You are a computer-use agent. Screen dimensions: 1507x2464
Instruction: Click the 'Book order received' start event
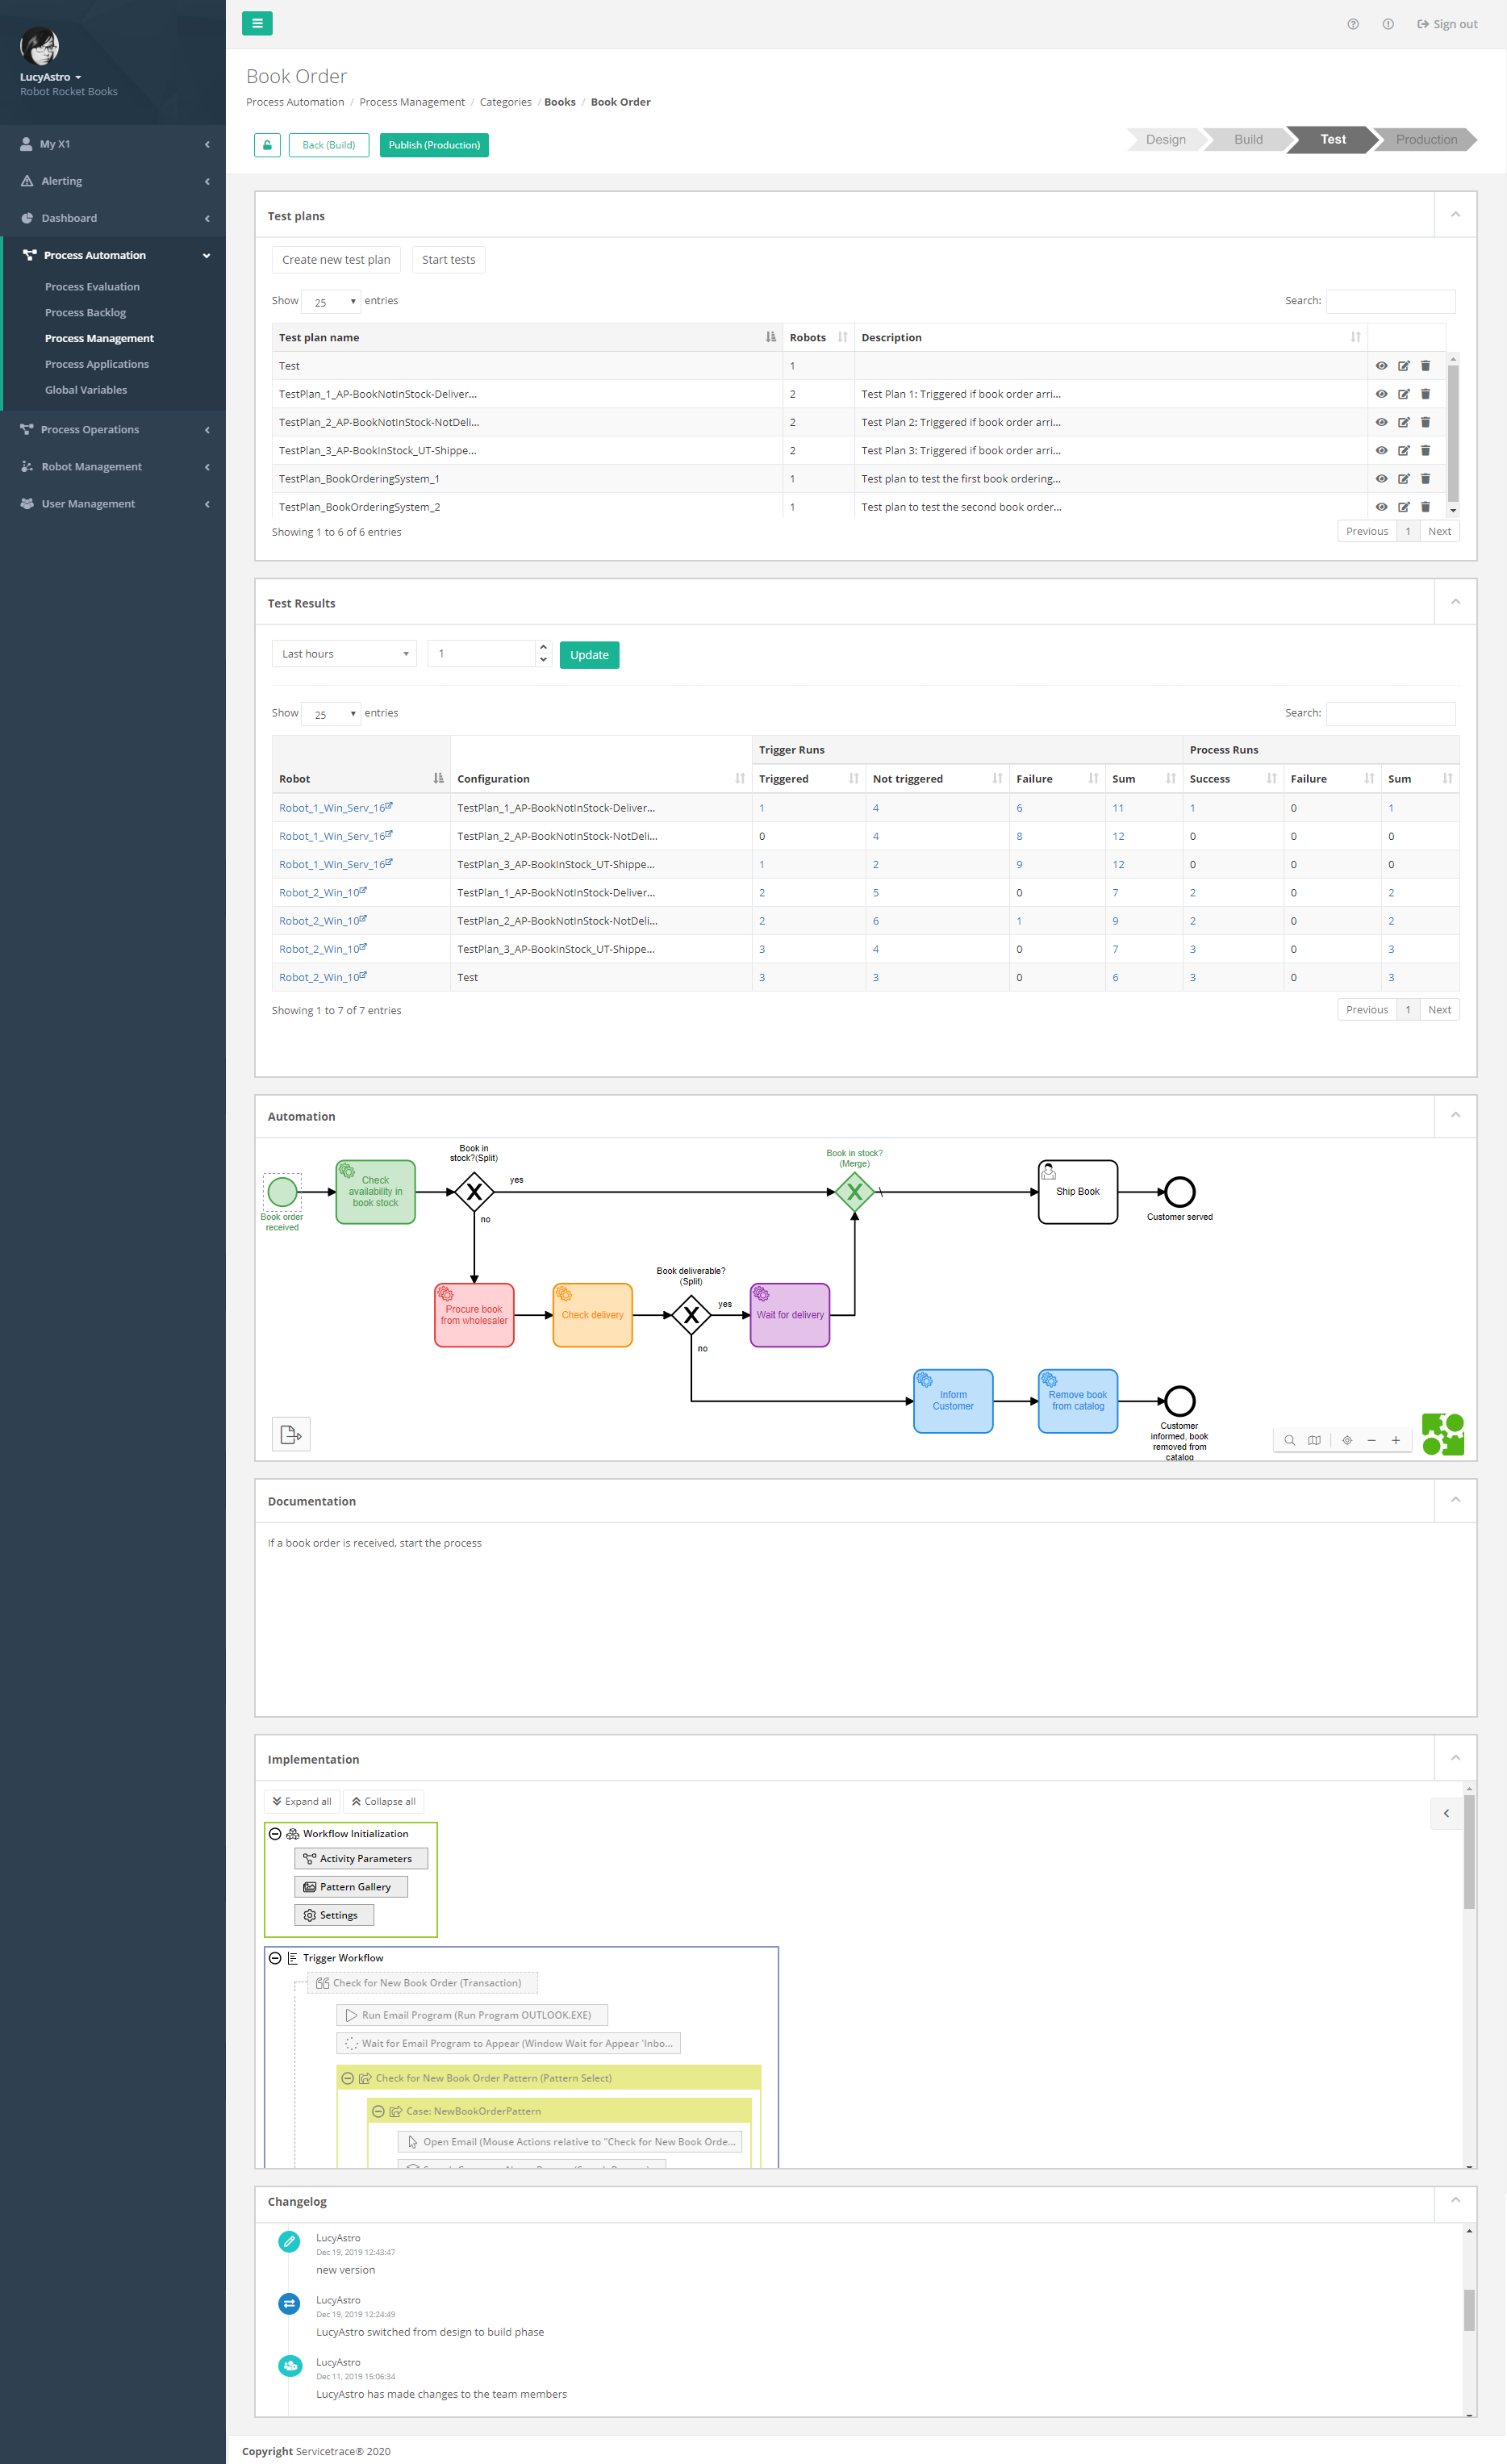pos(282,1191)
